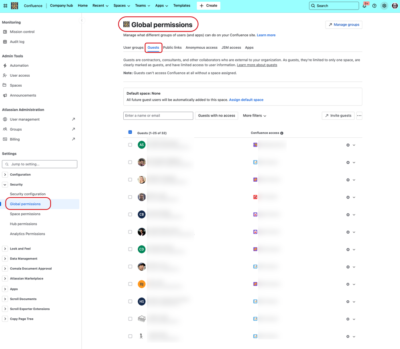Open the Recent dropdown menu
This screenshot has height=349, width=400.
point(100,6)
